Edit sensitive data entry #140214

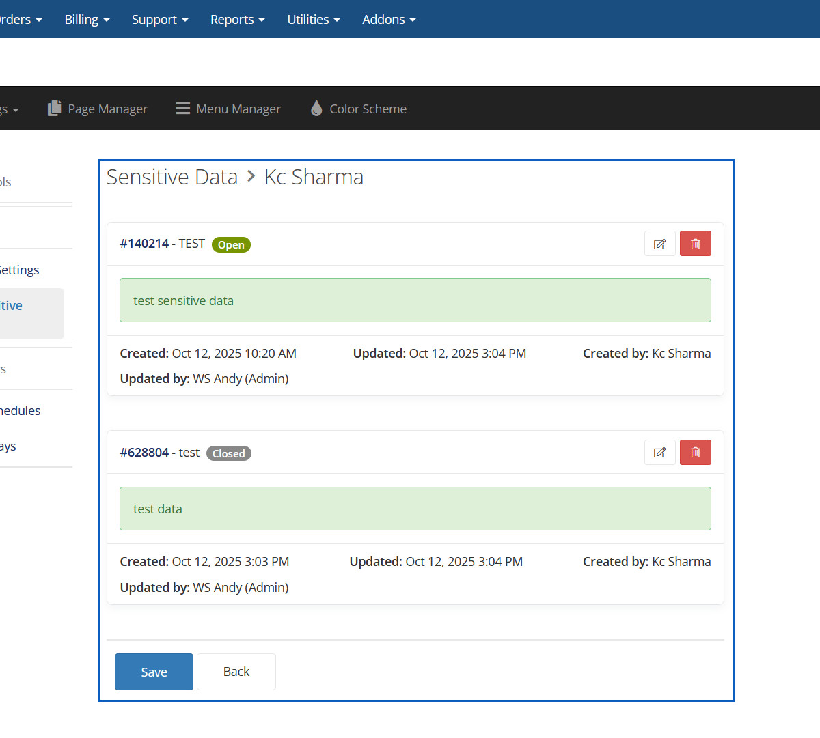[x=659, y=244]
